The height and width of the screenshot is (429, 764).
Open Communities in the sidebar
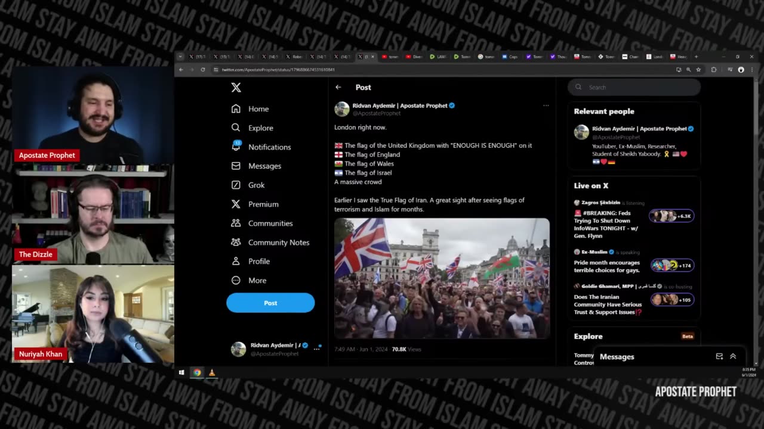[262, 223]
